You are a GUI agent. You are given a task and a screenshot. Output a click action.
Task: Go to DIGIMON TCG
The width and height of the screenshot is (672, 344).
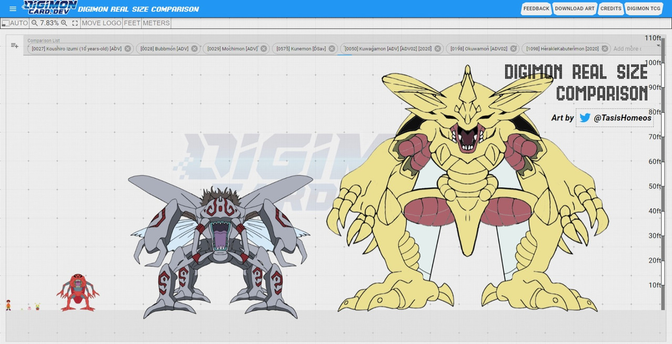click(644, 9)
